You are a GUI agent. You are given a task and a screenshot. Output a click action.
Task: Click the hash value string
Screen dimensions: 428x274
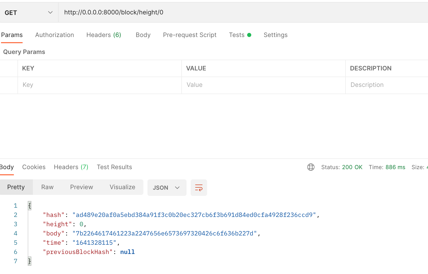194,215
